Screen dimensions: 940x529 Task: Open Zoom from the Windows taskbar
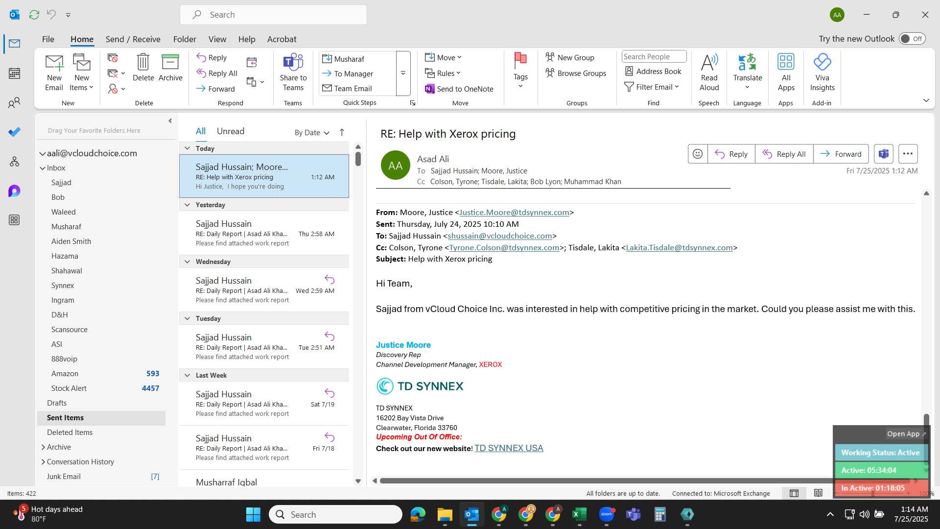[607, 514]
